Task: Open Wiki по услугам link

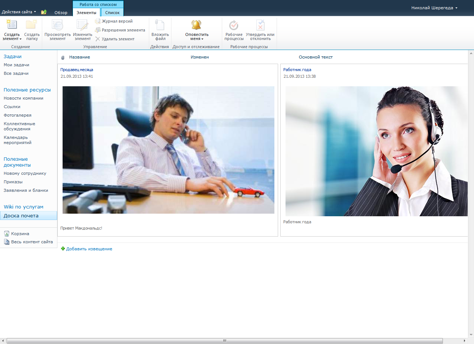Action: pyautogui.click(x=23, y=207)
